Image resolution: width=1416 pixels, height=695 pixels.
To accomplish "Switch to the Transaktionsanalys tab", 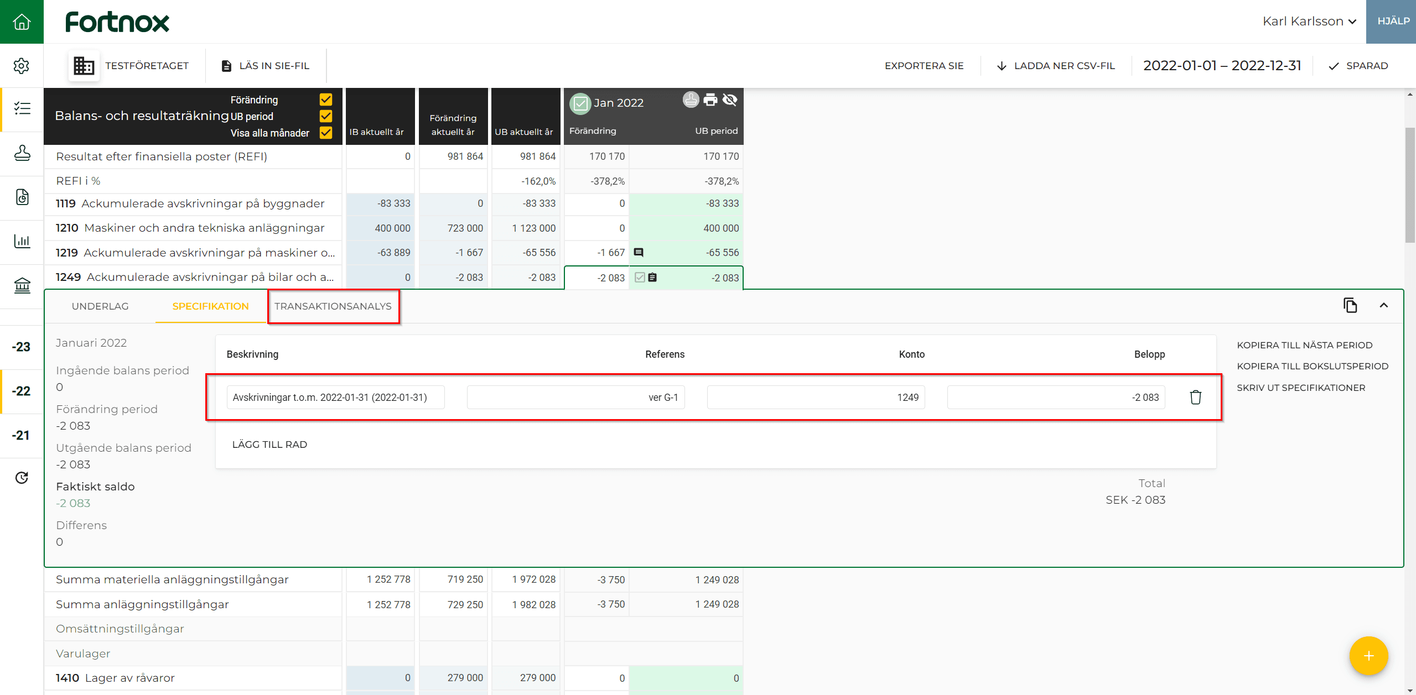I will click(x=333, y=306).
